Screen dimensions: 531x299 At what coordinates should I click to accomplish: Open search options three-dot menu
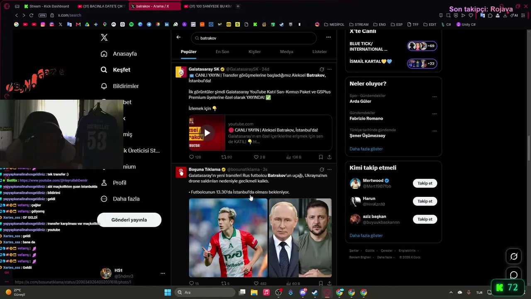pos(329,37)
